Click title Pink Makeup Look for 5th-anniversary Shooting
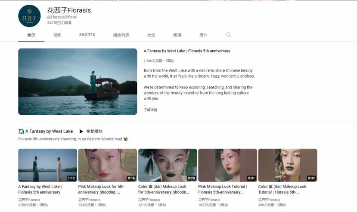 [x=101, y=189]
